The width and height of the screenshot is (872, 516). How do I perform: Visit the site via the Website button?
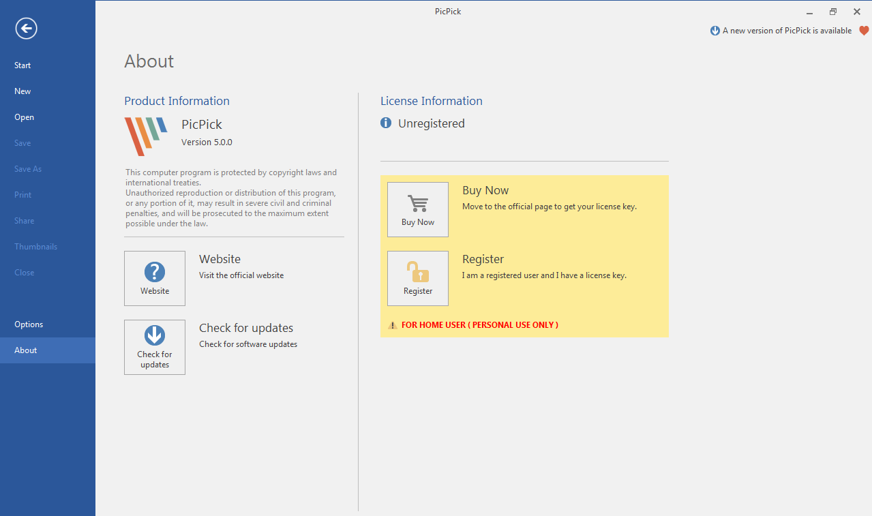(155, 278)
